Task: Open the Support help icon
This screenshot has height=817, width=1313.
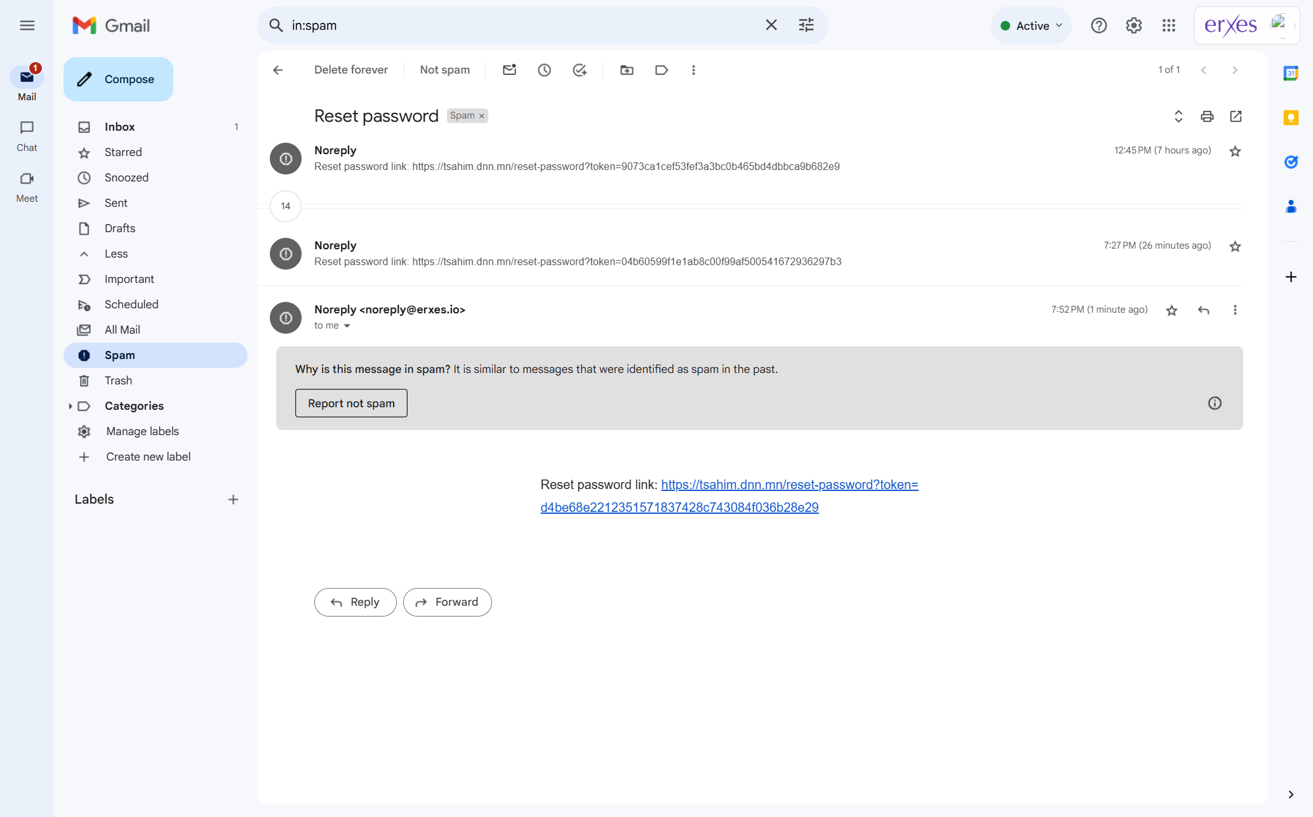Action: tap(1099, 25)
